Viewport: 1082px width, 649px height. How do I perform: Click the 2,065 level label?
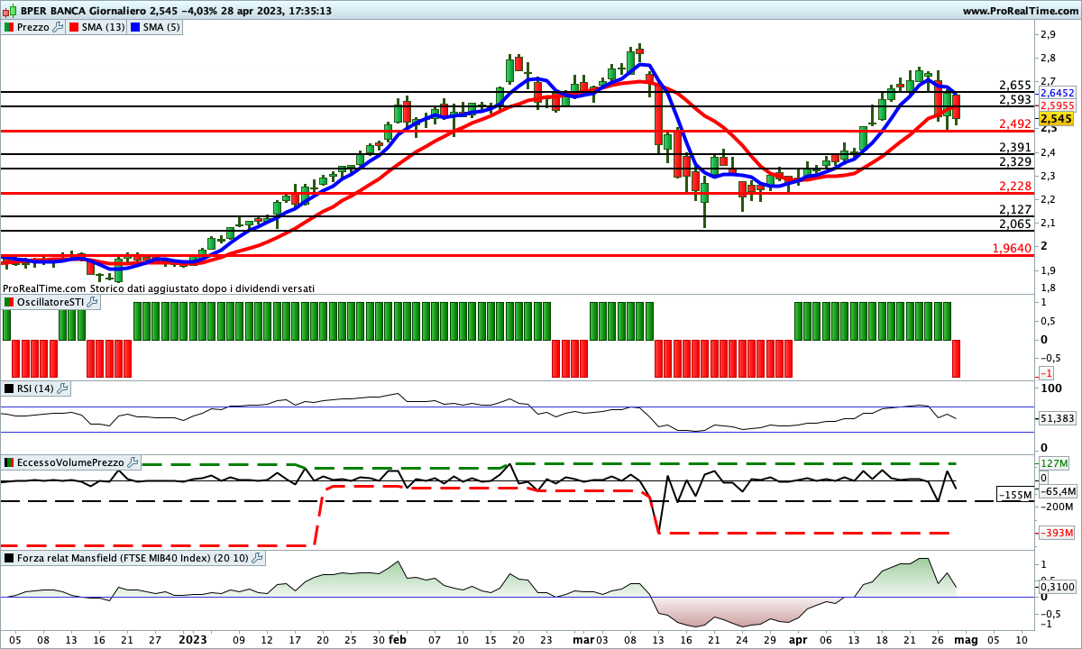pos(1015,224)
